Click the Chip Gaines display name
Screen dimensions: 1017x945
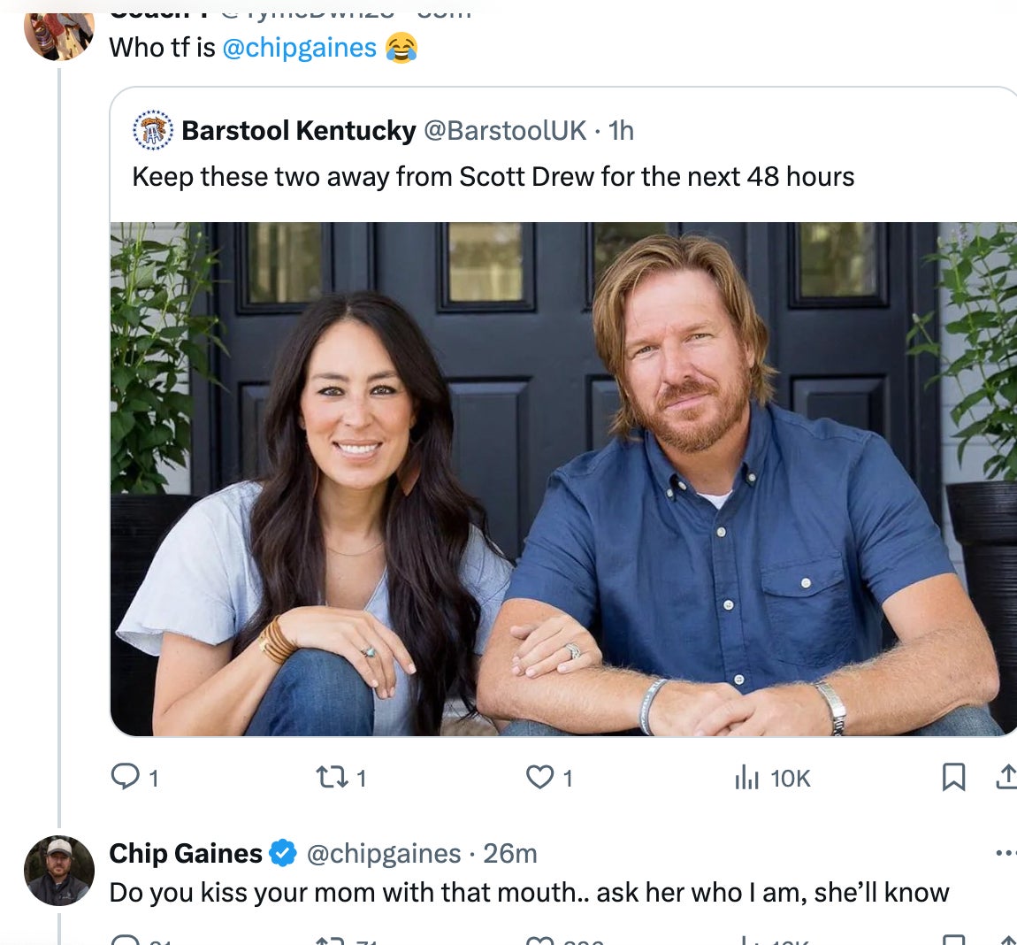tap(186, 853)
